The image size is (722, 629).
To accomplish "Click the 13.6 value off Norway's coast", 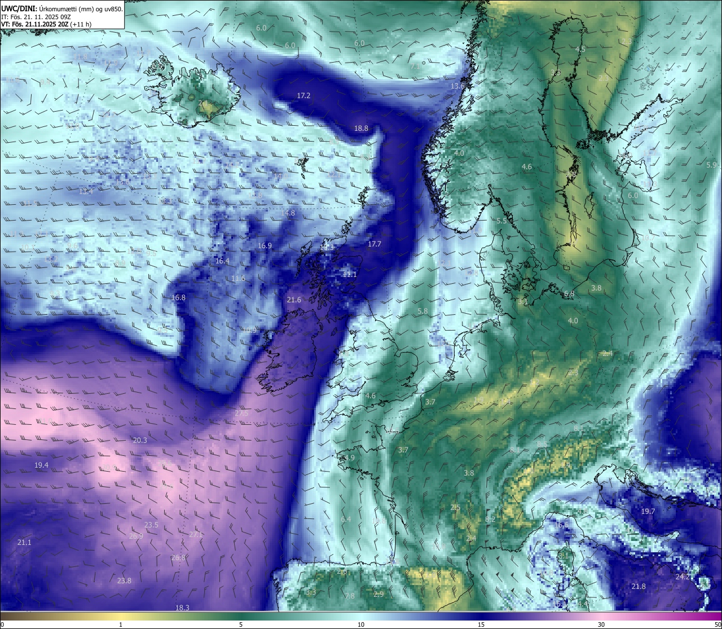I will (x=457, y=86).
